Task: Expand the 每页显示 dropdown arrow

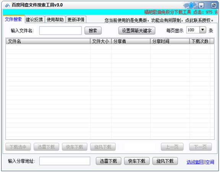Action: pyautogui.click(x=202, y=30)
